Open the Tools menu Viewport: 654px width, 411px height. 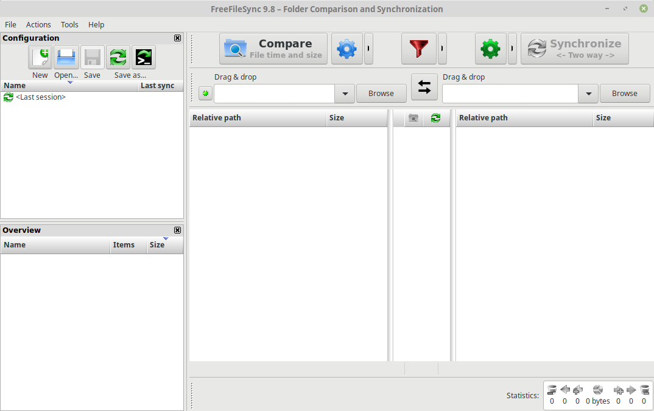pos(69,24)
